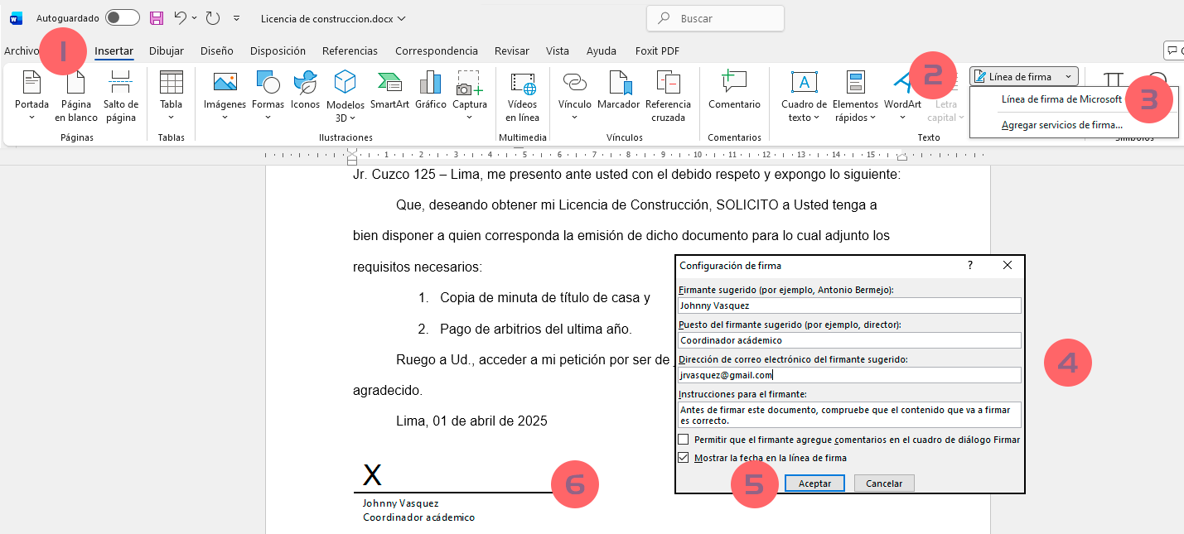Viewport: 1184px width, 534px height.
Task: Click the Undo arrow icon
Action: (180, 17)
